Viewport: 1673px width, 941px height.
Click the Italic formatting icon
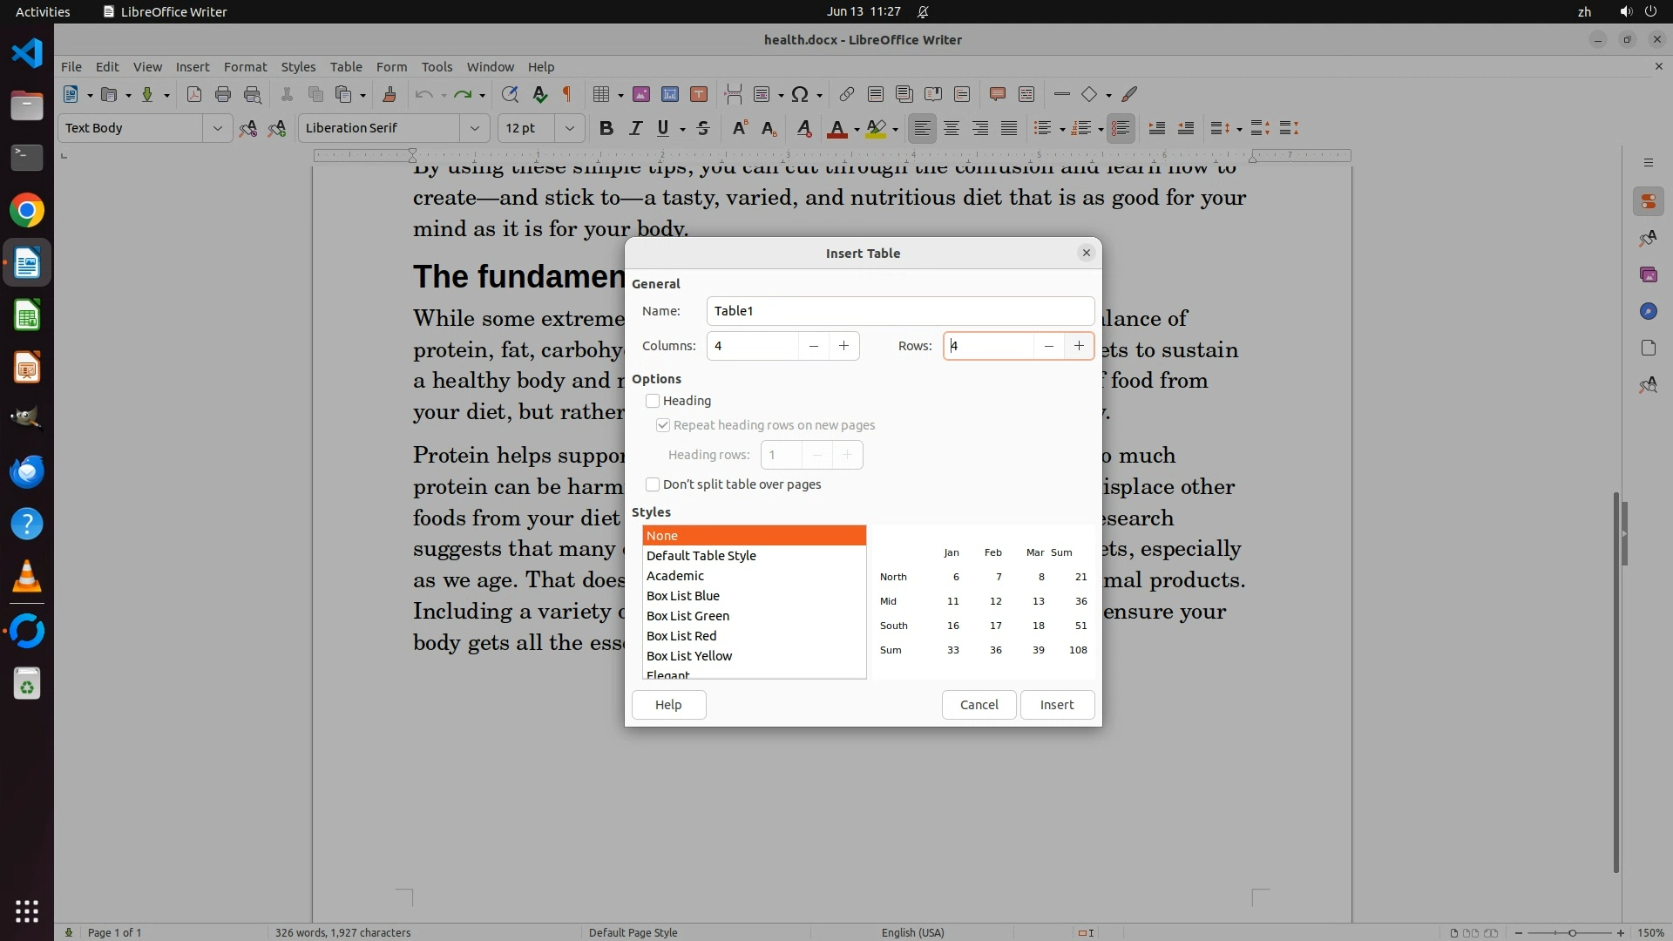tap(635, 128)
